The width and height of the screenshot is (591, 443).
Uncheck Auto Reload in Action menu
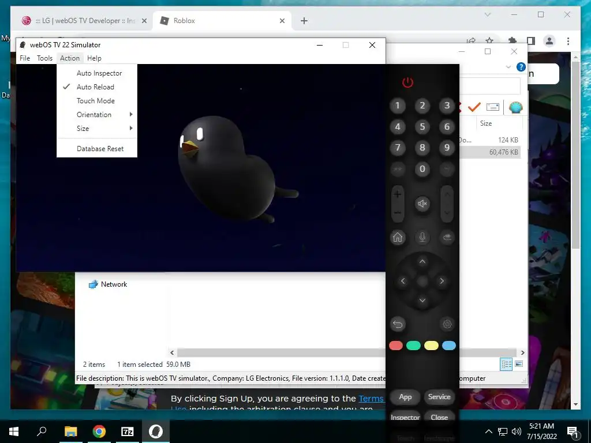coord(97,87)
